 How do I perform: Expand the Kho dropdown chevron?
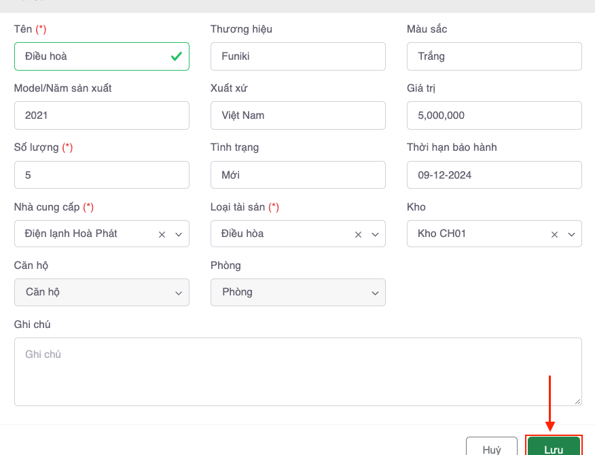tap(571, 234)
